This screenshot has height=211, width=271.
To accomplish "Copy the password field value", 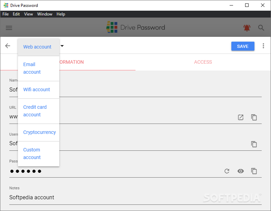I will 254,171.
